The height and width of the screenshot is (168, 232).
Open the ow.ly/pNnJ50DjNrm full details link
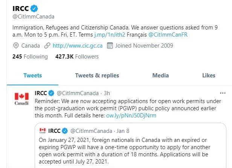[131, 116]
